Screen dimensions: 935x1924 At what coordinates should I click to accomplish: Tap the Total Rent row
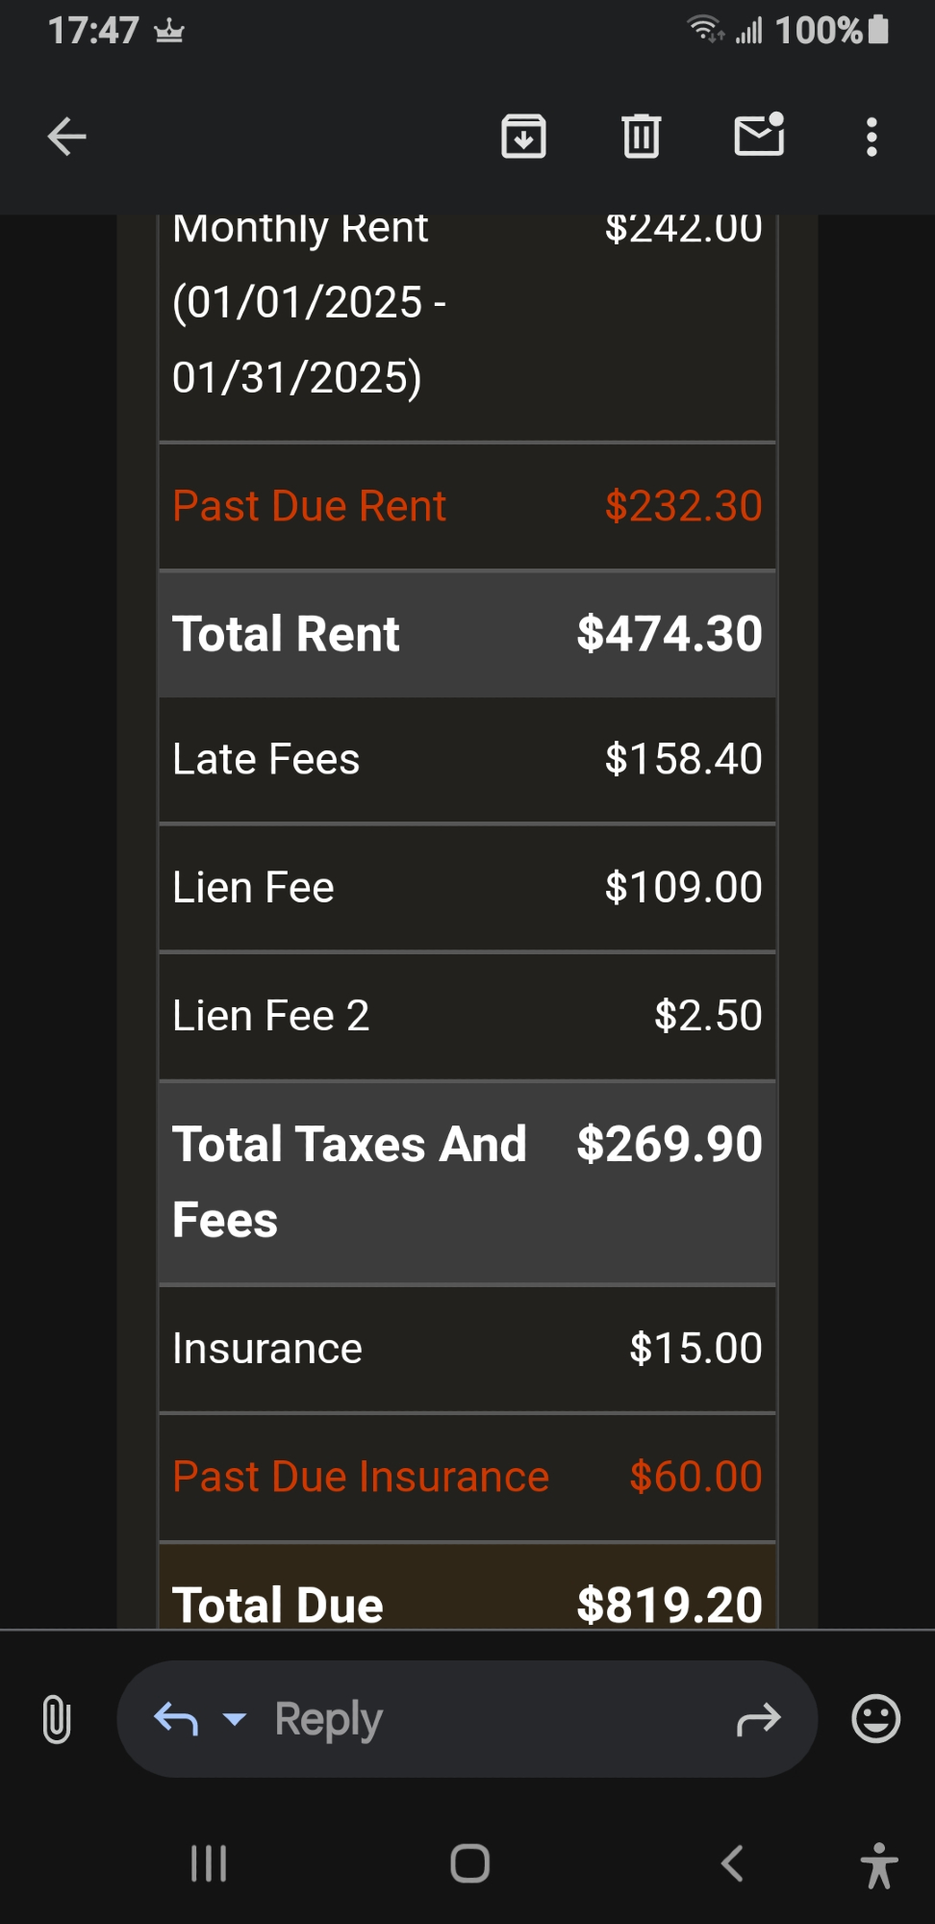467,634
